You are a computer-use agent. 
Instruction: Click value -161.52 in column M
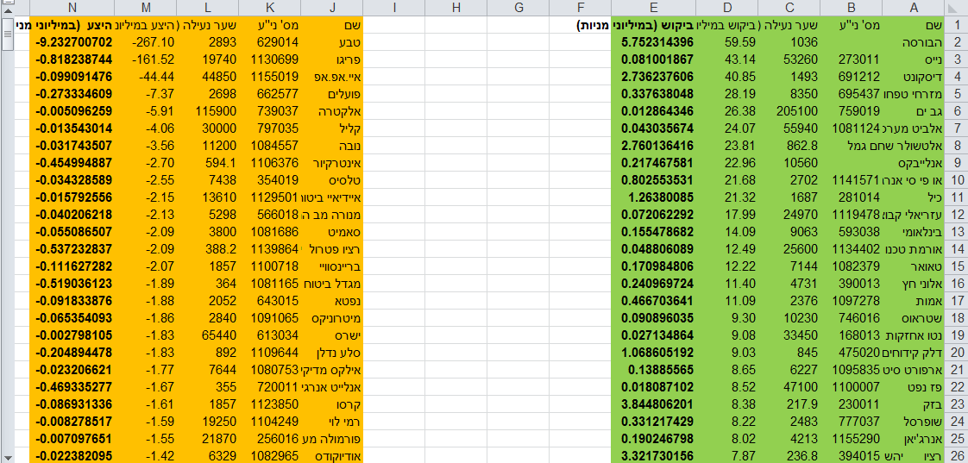coord(146,59)
